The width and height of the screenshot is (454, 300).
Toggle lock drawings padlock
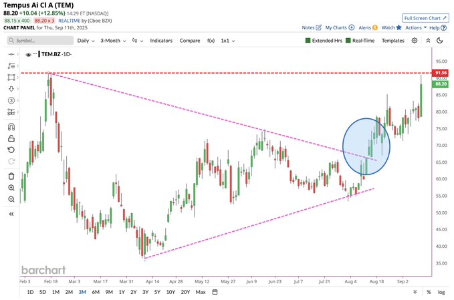click(x=11, y=138)
